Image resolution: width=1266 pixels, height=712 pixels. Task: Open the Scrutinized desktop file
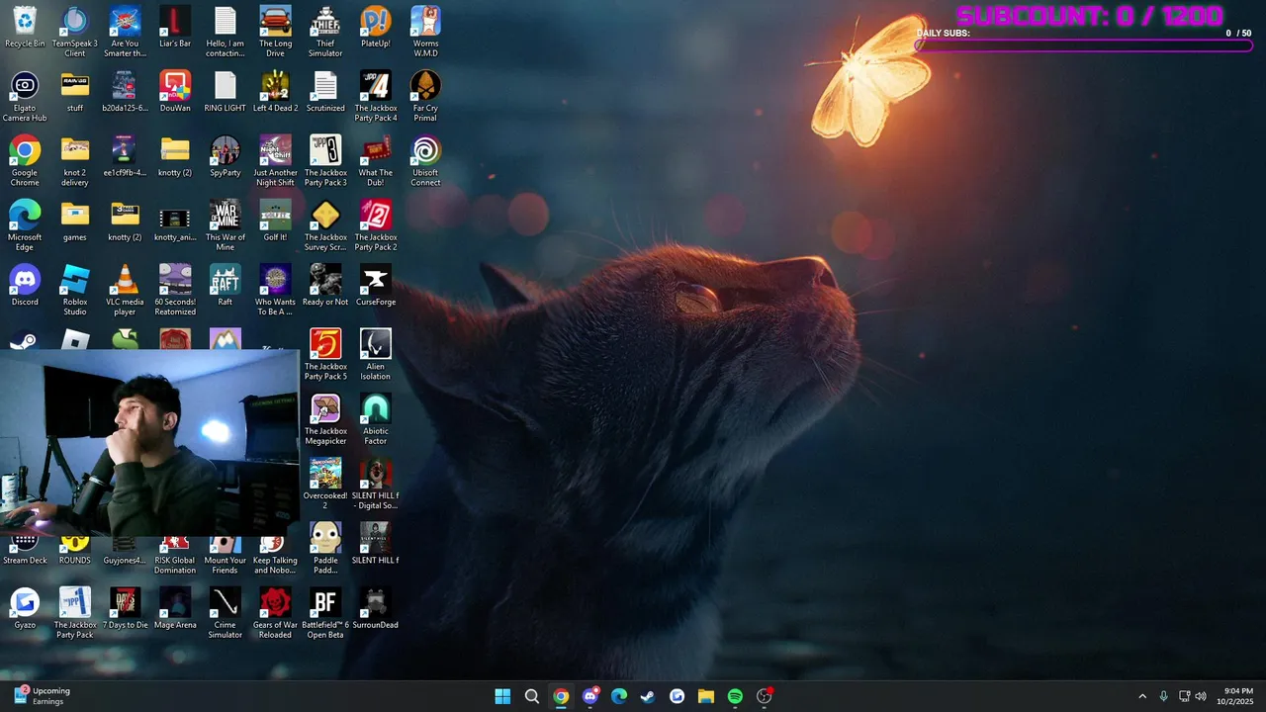point(325,92)
